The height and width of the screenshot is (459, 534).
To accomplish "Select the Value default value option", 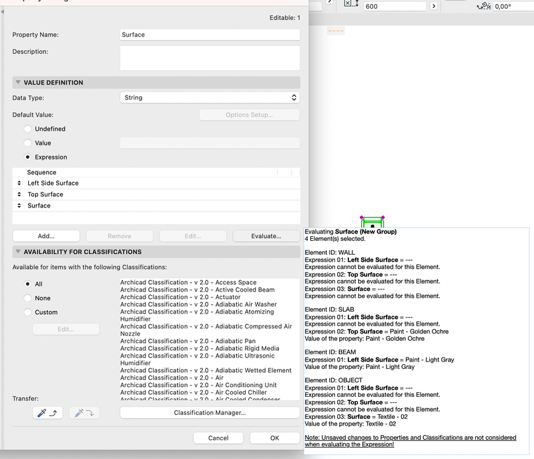I will (27, 143).
